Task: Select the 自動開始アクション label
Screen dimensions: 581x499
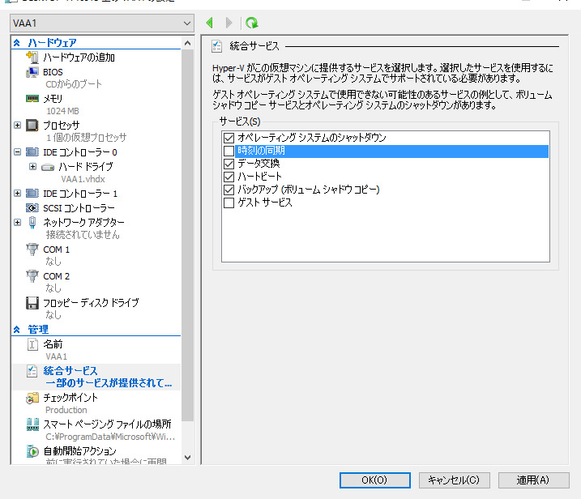Action: coord(79,451)
